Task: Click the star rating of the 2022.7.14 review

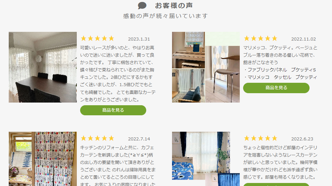Action: (x=97, y=138)
